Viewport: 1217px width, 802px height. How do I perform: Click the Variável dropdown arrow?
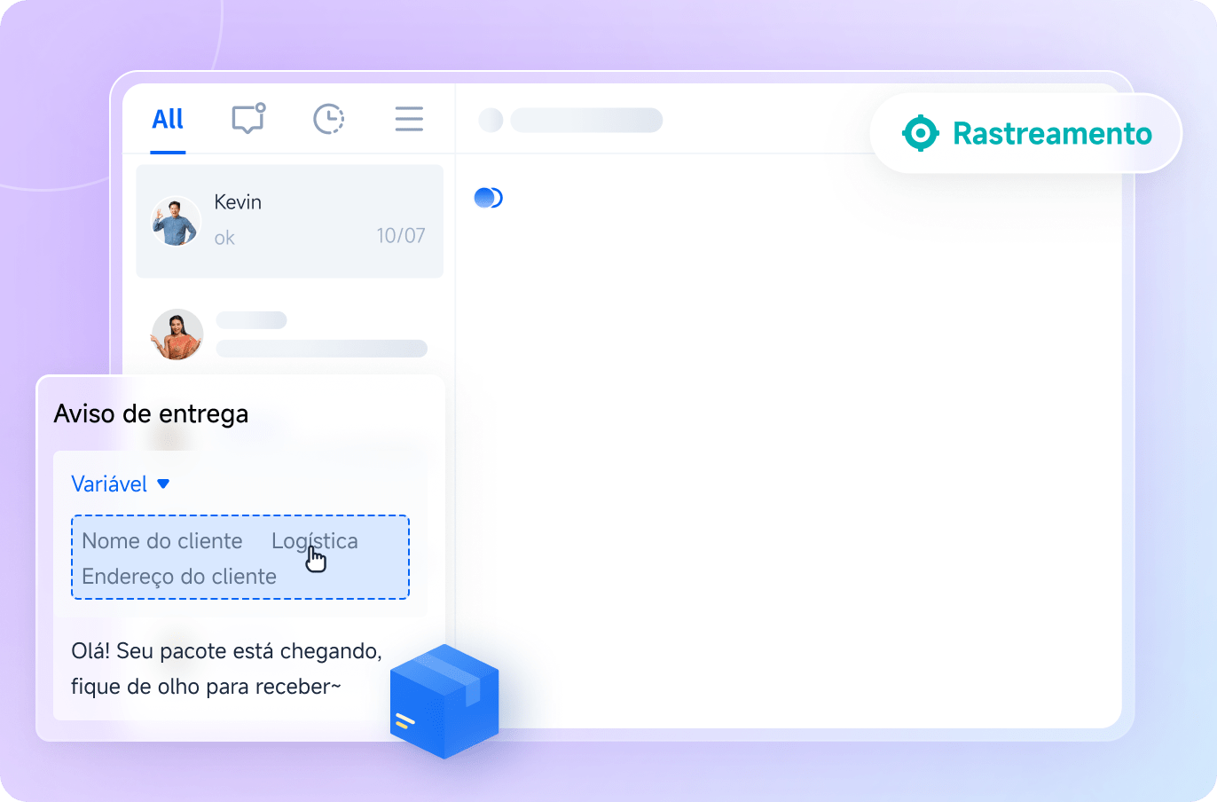tap(163, 484)
